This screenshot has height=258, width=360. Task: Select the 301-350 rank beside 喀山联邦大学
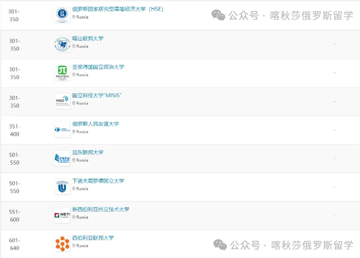click(x=15, y=45)
